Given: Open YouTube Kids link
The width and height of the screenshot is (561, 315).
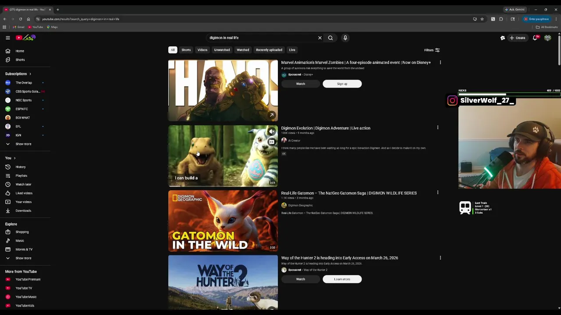Looking at the screenshot, I should [x=25, y=305].
